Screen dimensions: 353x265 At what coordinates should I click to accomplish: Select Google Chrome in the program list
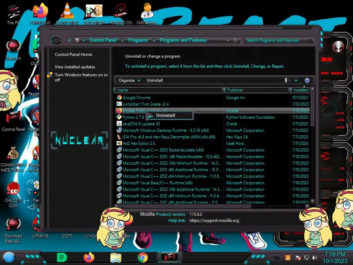pyautogui.click(x=137, y=98)
